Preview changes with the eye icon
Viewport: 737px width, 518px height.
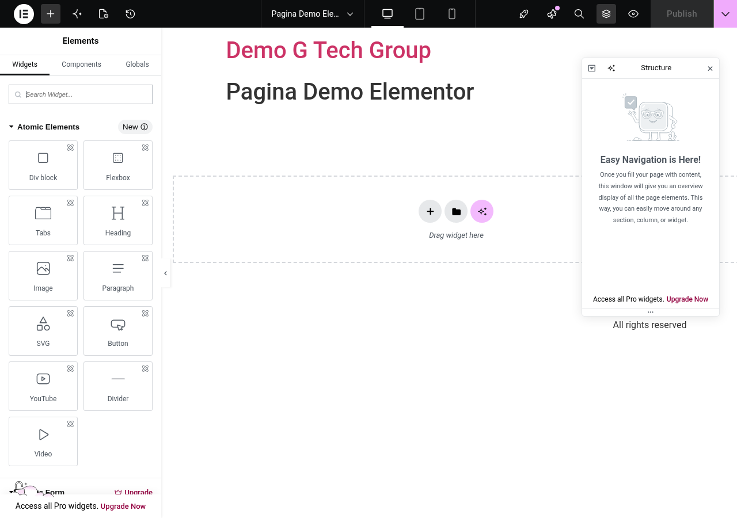633,14
